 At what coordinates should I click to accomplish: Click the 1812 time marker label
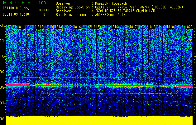(x=40, y=27)
